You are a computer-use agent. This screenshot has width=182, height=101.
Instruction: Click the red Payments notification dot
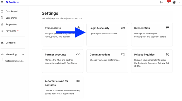pos(18,31)
